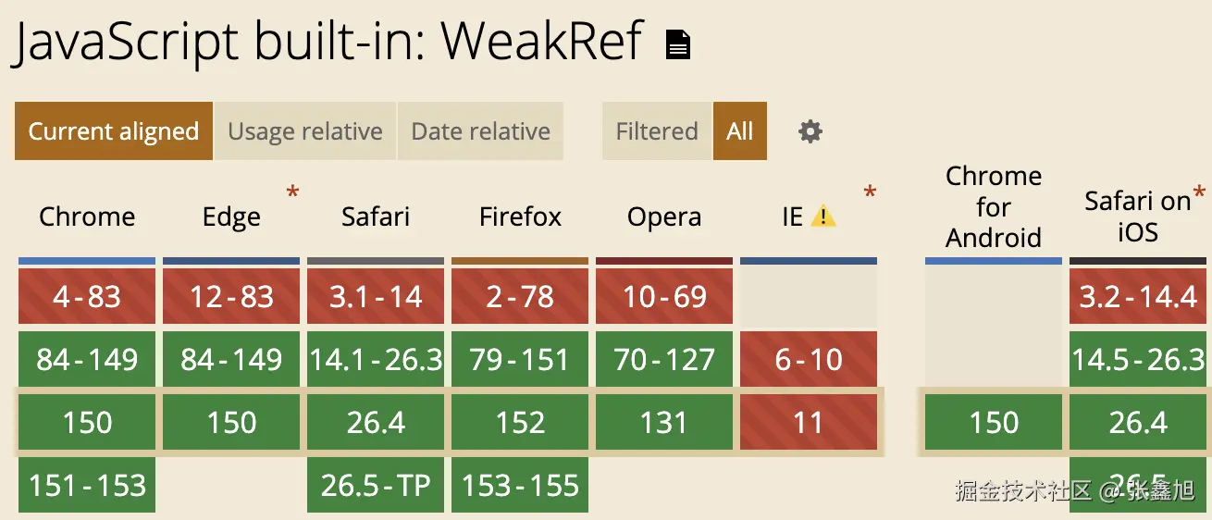The image size is (1212, 520).
Task: Click the asterisk note beside Safari on iOS
Action: click(x=1200, y=193)
